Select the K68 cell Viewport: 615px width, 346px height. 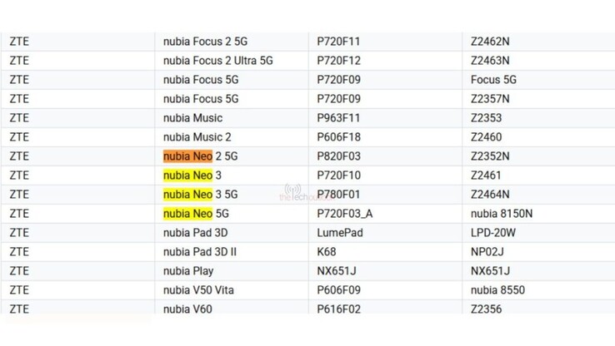click(327, 252)
